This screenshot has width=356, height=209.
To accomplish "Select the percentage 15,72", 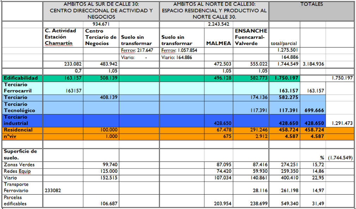I will (318, 165).
